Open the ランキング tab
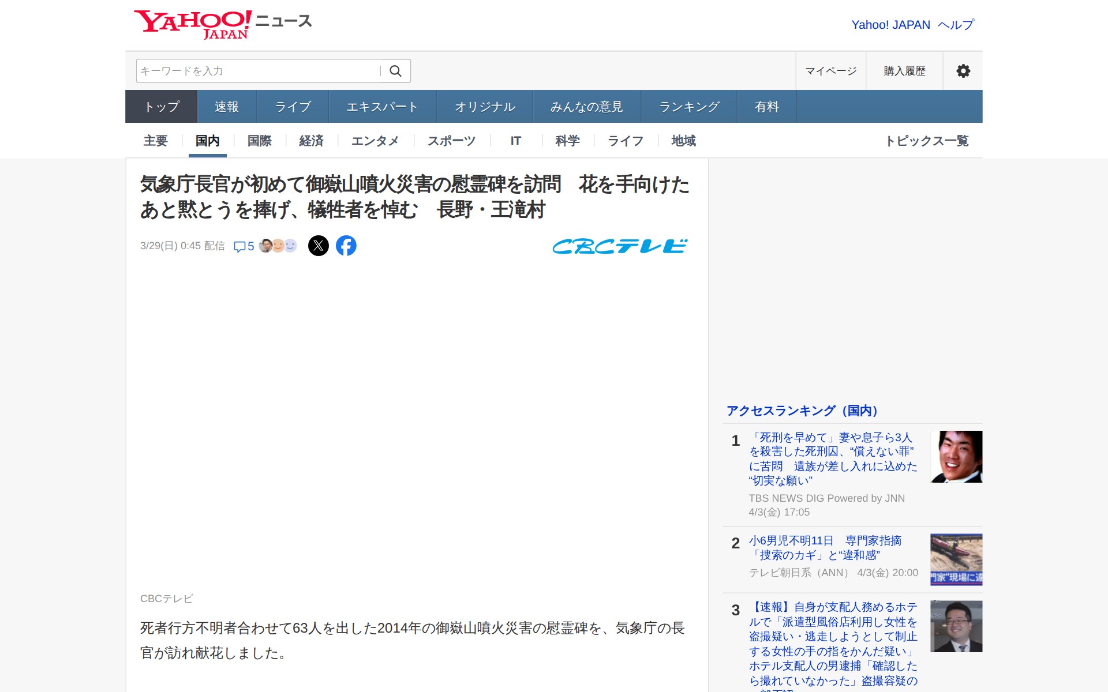This screenshot has height=692, width=1108. 689,107
